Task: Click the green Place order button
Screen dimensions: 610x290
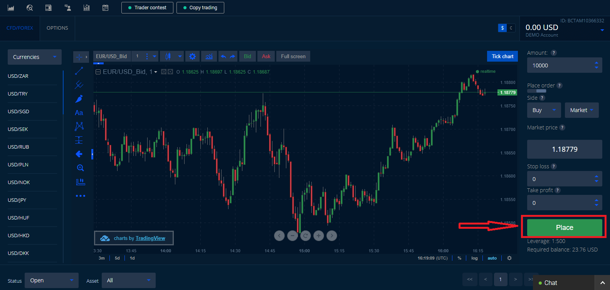Action: (x=565, y=228)
